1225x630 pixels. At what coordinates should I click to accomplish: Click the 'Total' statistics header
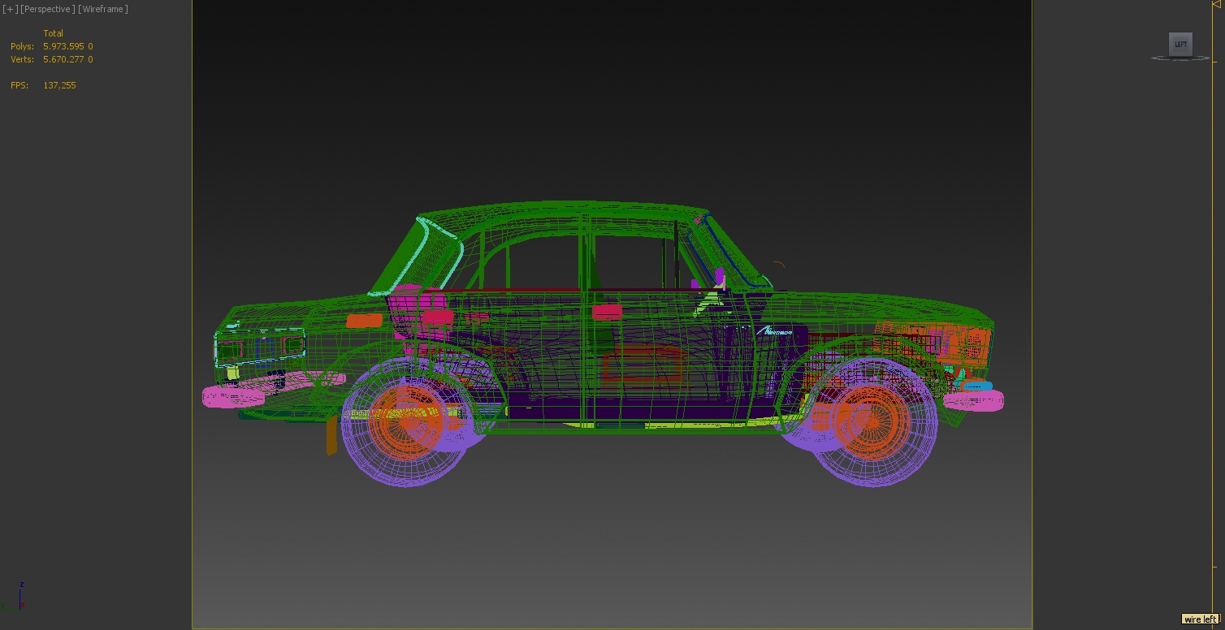54,33
